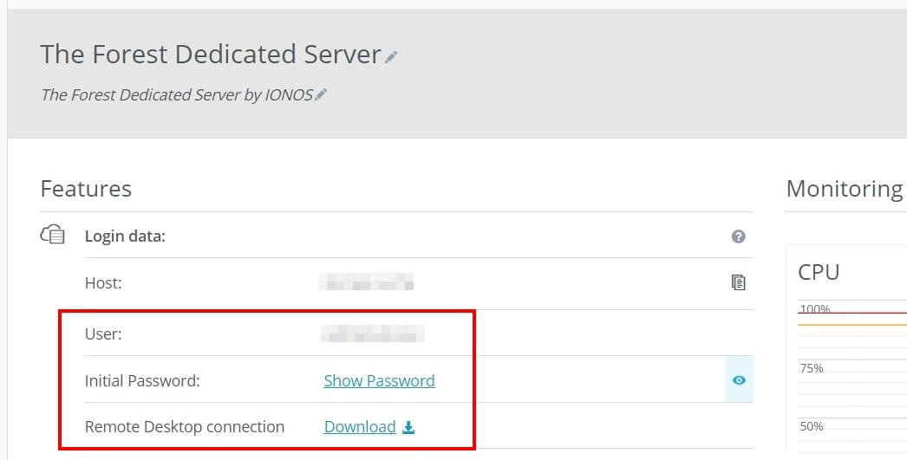
Task: Open the Login data help question mark
Action: point(738,236)
